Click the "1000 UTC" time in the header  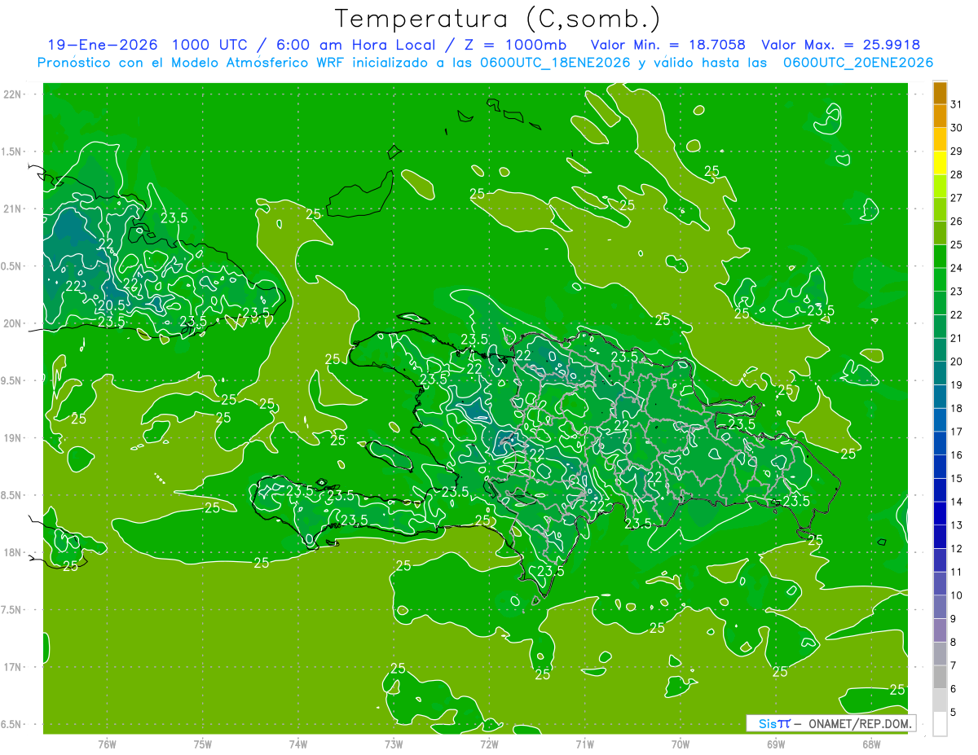point(210,45)
